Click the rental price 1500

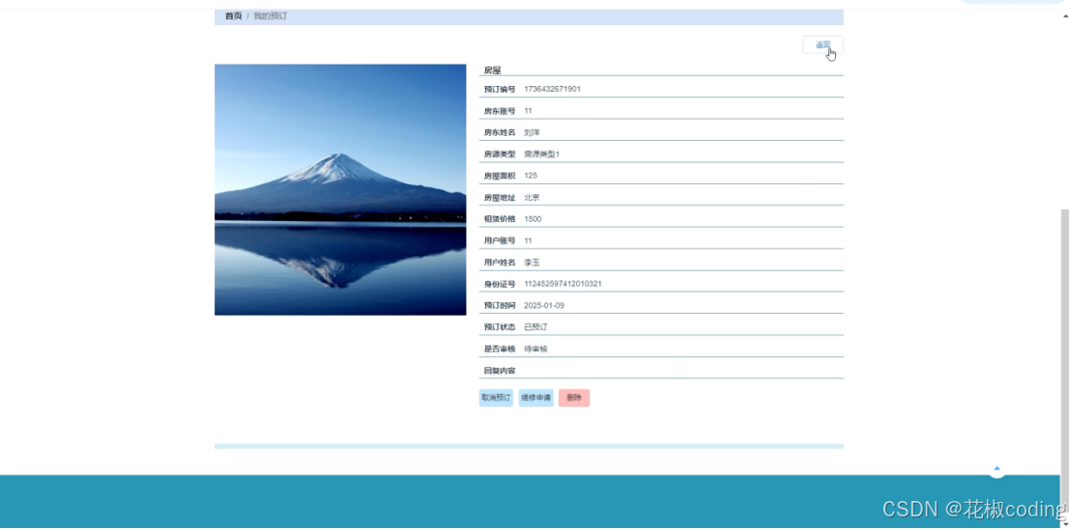pos(533,219)
